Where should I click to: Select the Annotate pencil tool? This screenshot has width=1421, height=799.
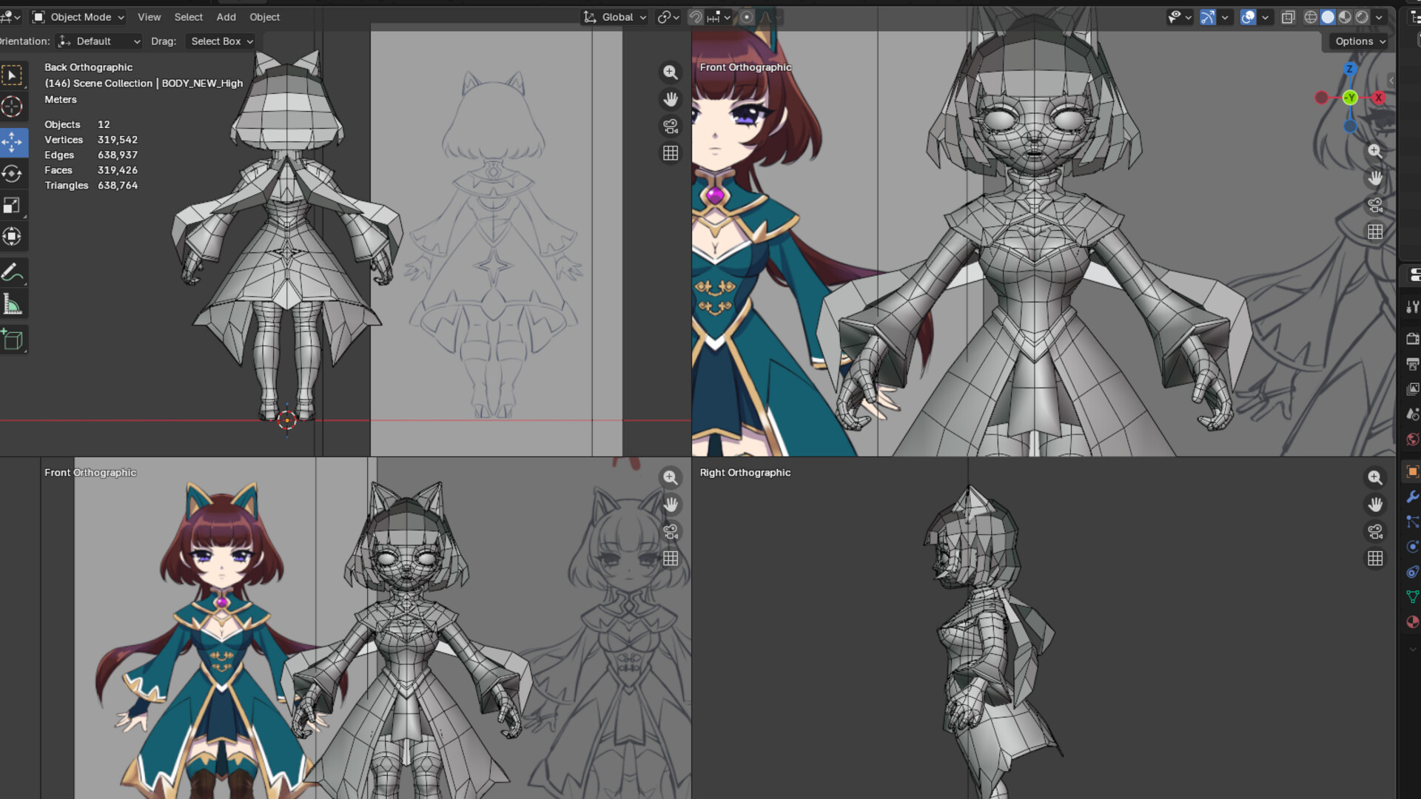pyautogui.click(x=12, y=273)
